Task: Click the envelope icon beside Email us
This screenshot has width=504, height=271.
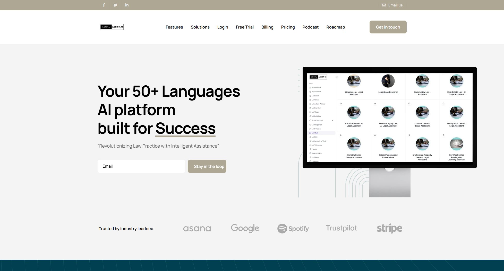Action: point(384,5)
